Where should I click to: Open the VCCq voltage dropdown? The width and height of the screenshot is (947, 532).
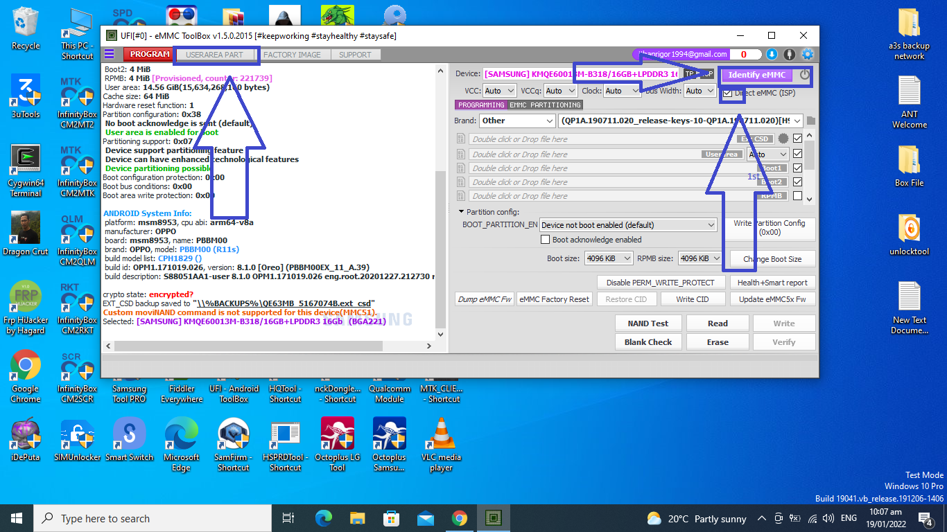(561, 91)
